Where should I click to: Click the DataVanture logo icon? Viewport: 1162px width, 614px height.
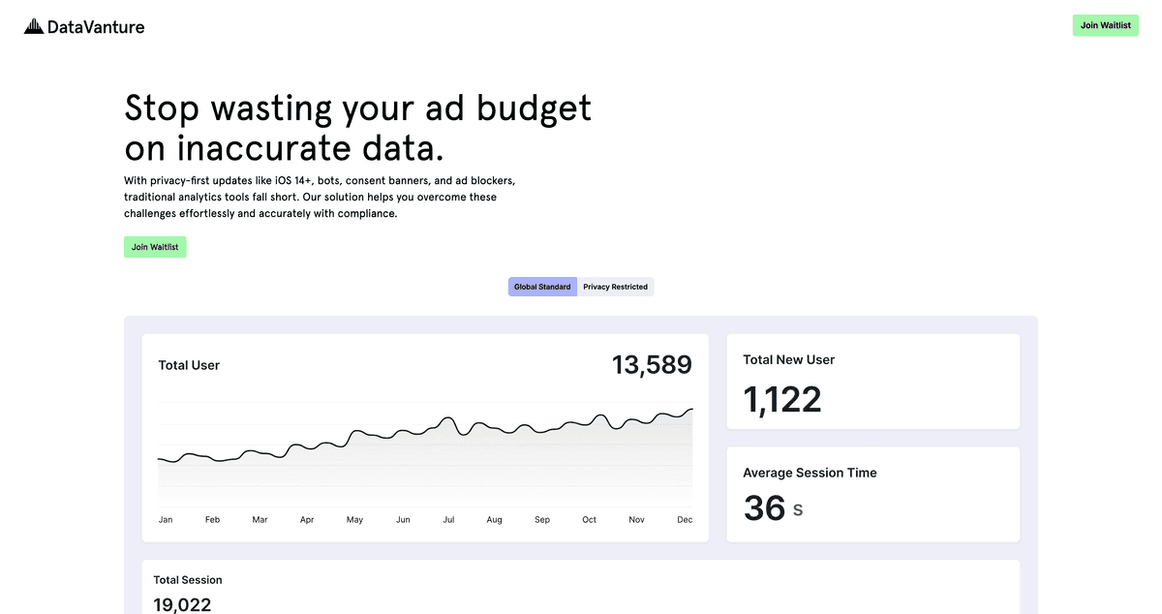[x=34, y=26]
